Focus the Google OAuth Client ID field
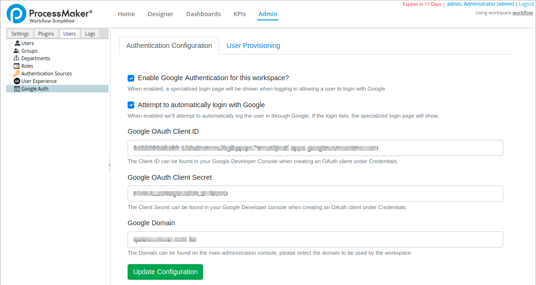 click(x=315, y=148)
